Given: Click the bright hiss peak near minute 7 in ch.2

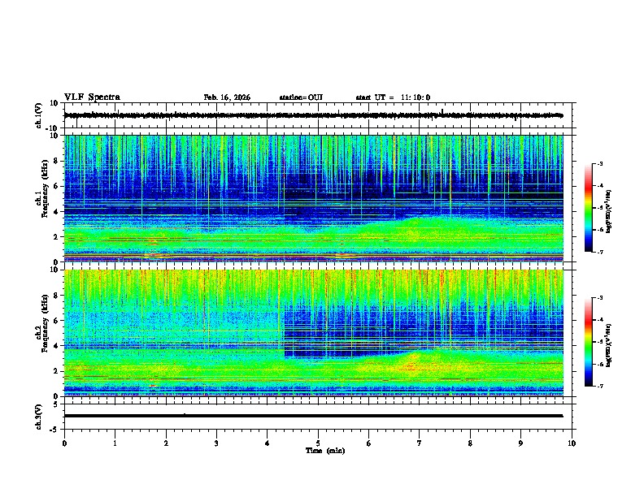Looking at the screenshot, I should click(x=413, y=363).
